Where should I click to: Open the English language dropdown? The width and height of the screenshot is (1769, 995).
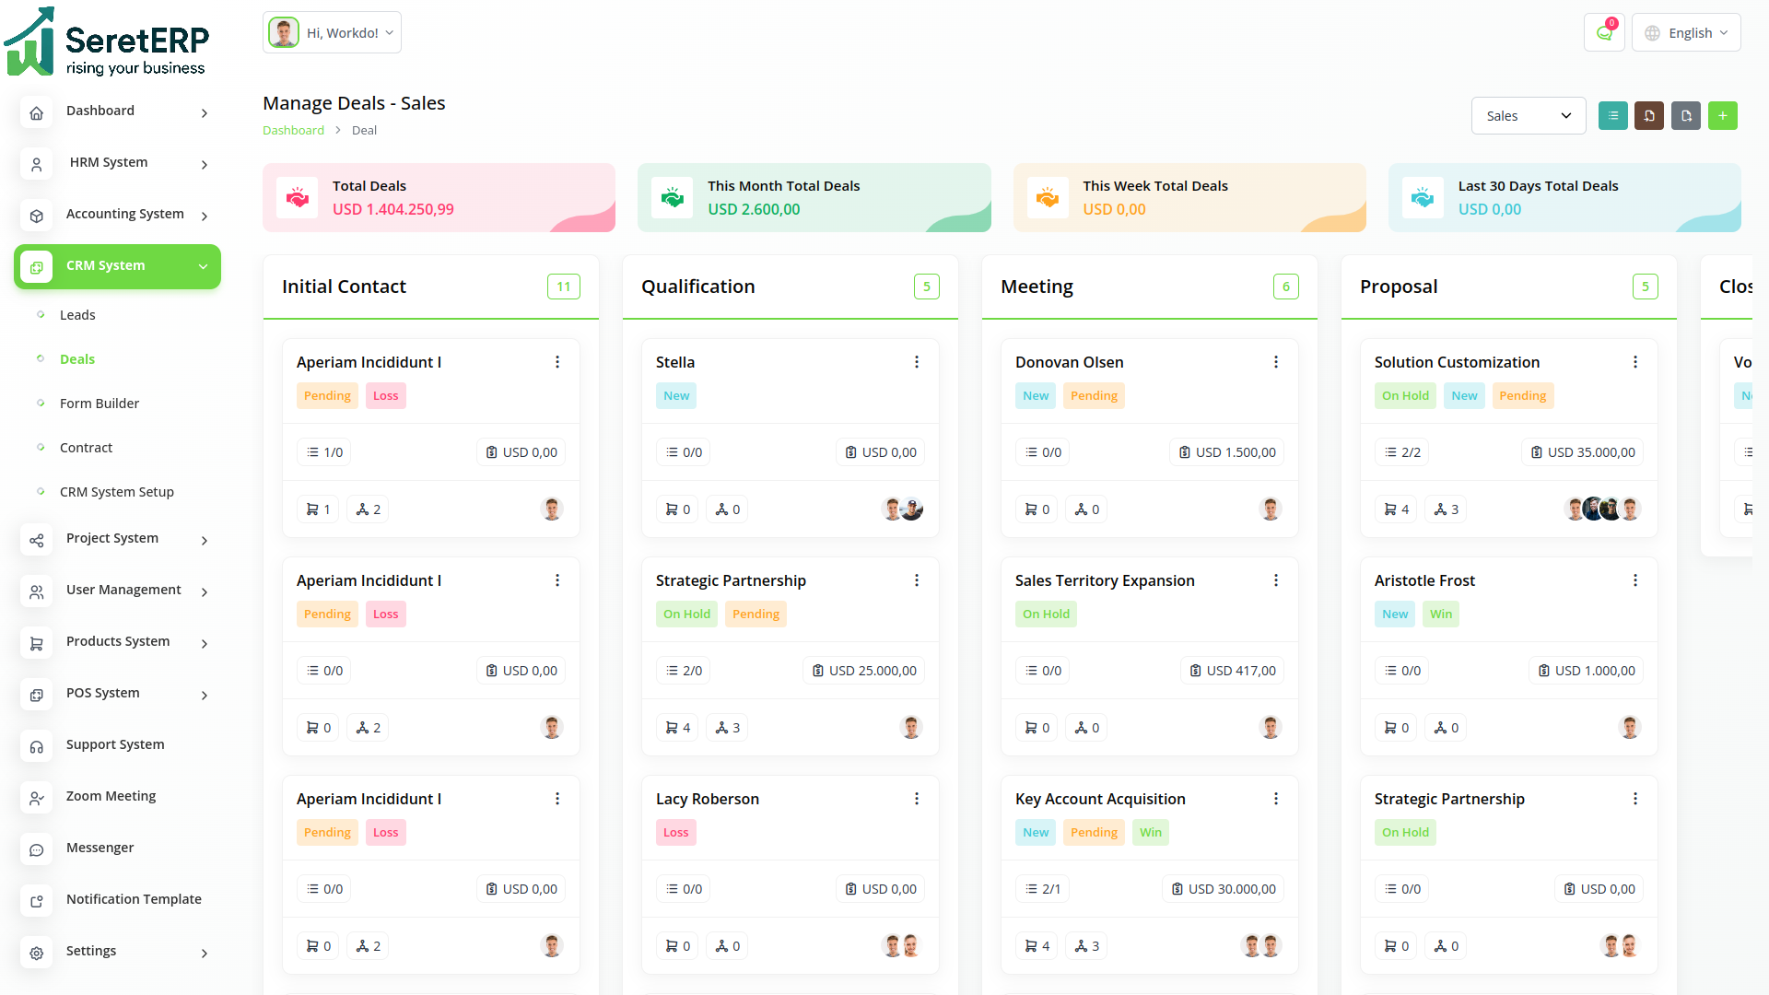pos(1686,33)
